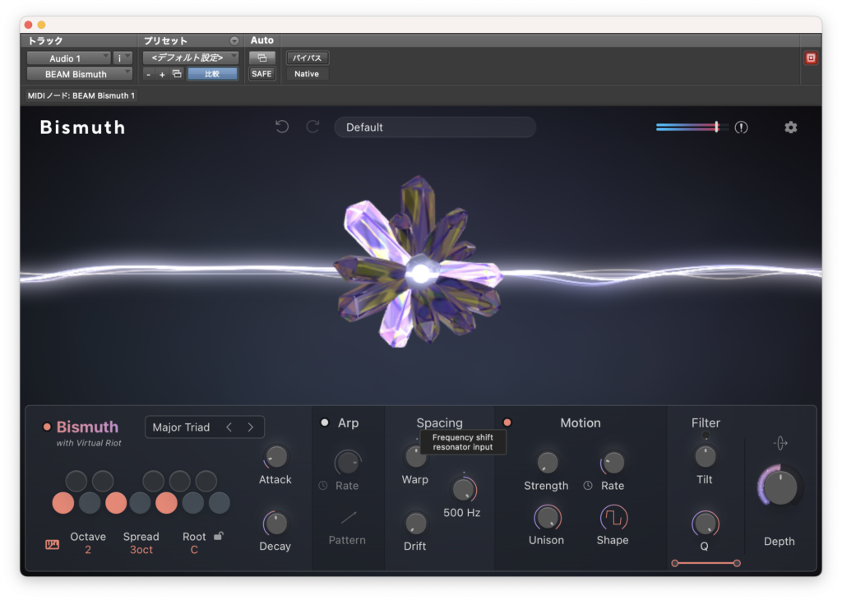Toggle the E note key (second lit circle)
The image size is (842, 600).
[x=115, y=503]
